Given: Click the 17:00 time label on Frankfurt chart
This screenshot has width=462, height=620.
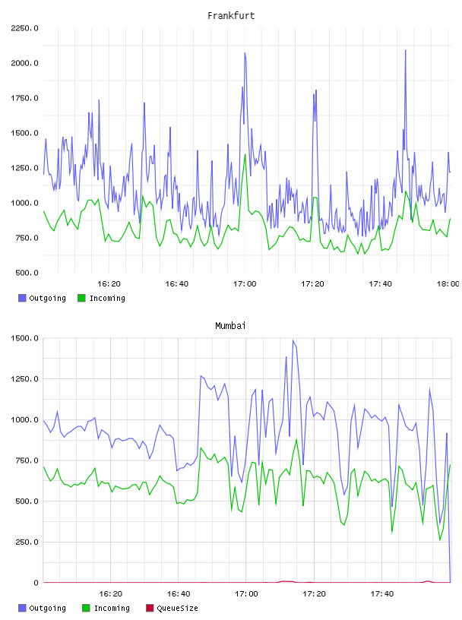Looking at the screenshot, I should tap(245, 284).
